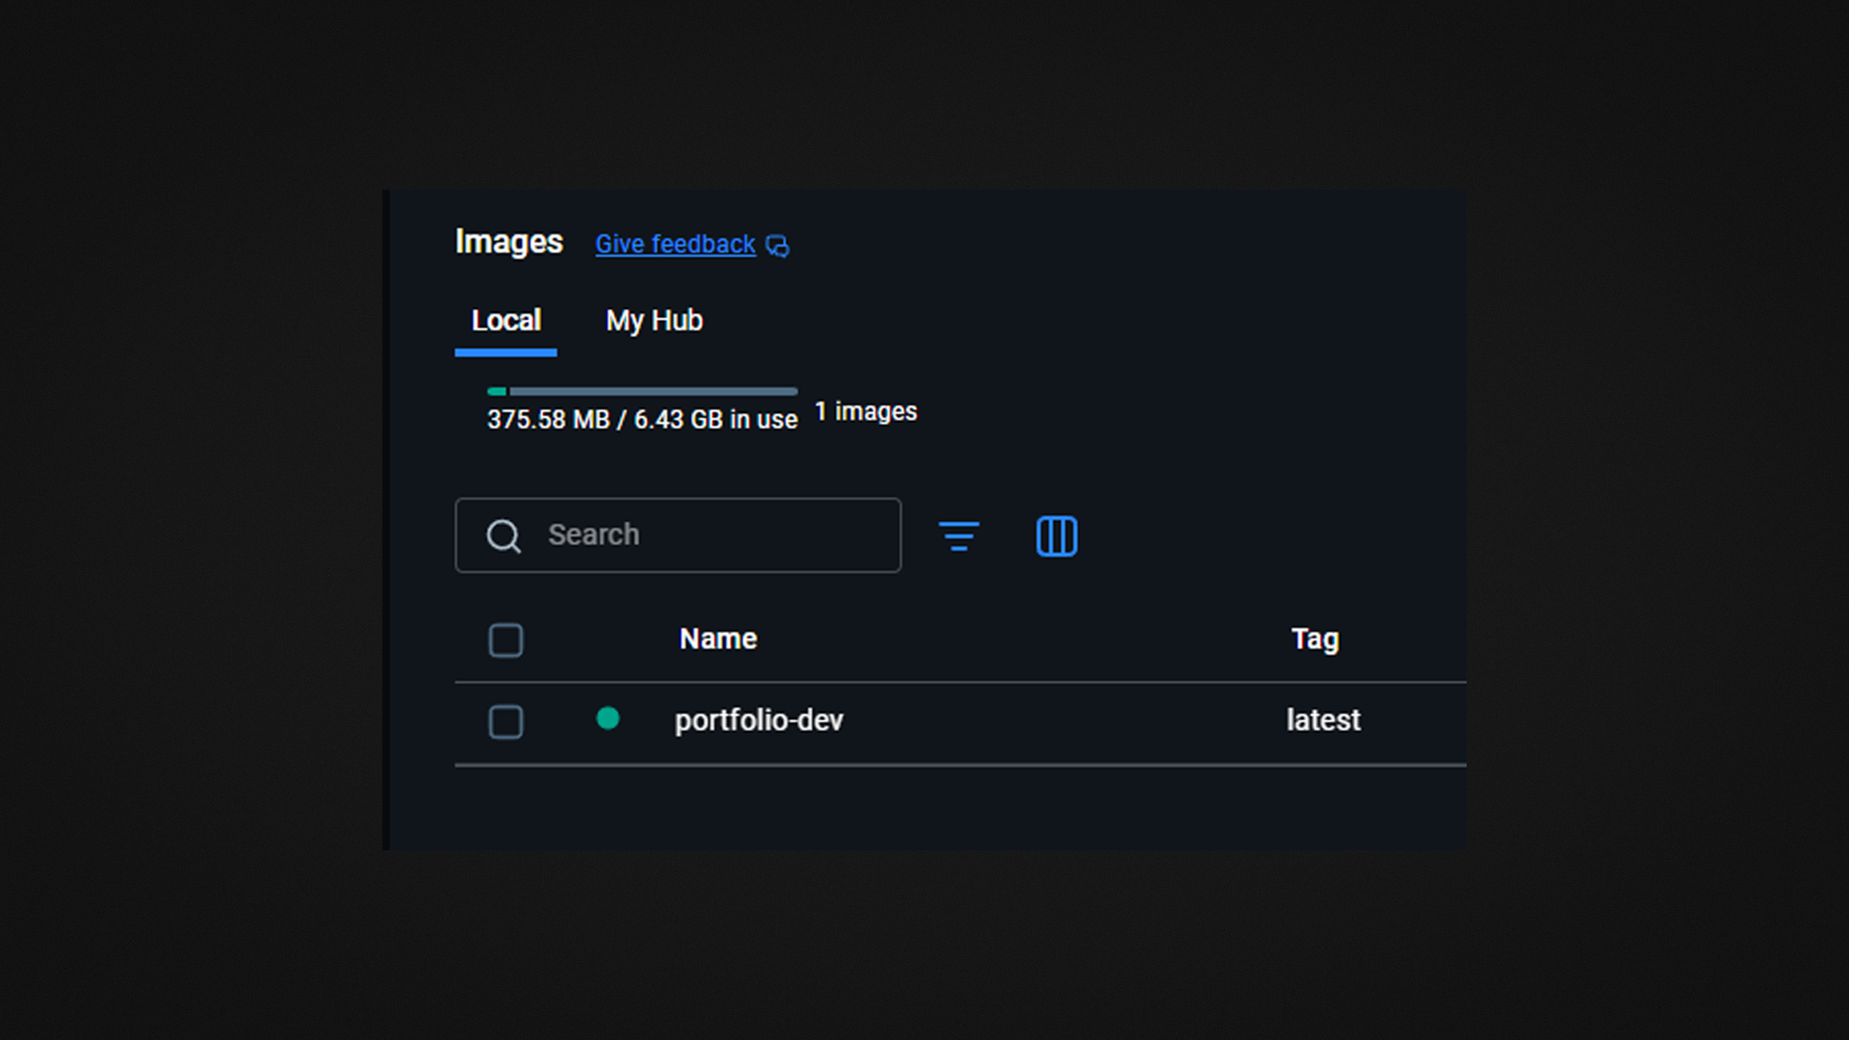Tick the select-all checkbox in header
This screenshot has height=1040, width=1849.
[x=506, y=640]
